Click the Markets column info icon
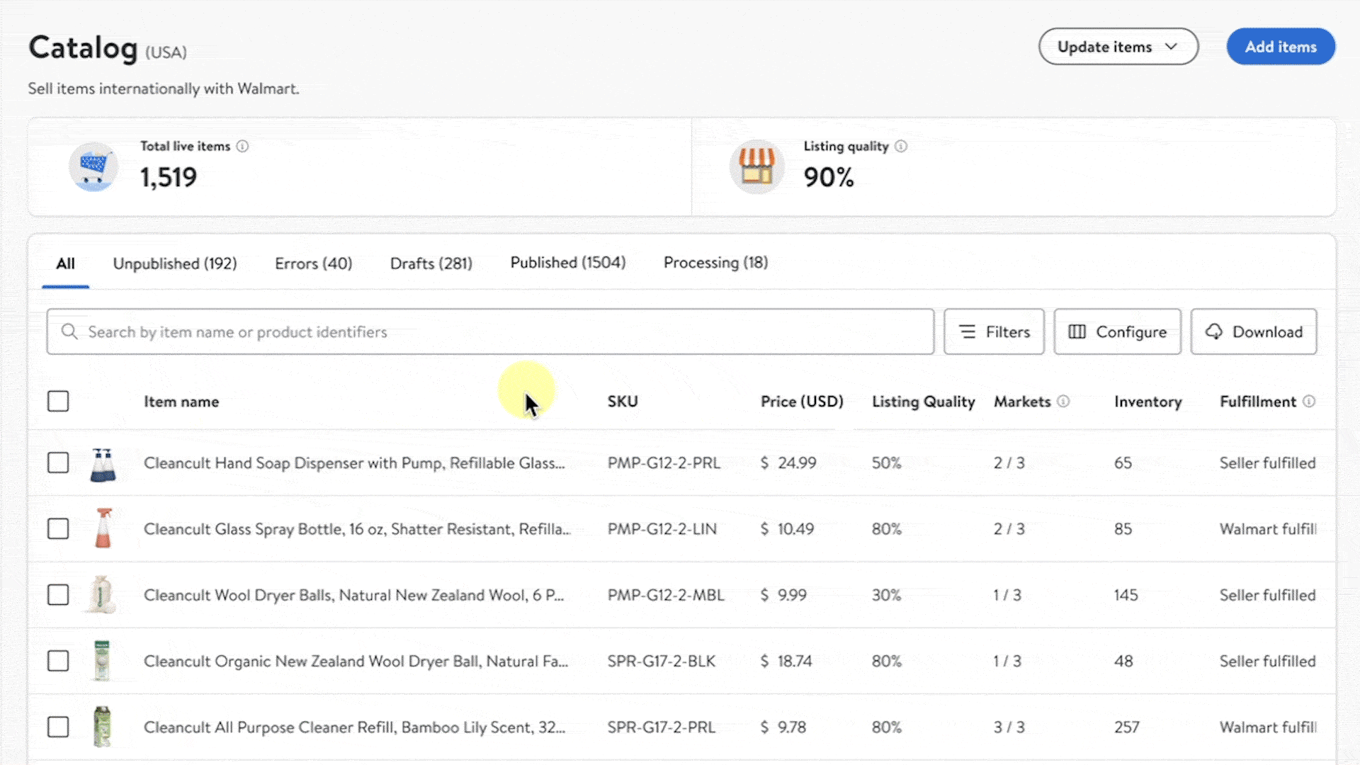 pos(1063,402)
